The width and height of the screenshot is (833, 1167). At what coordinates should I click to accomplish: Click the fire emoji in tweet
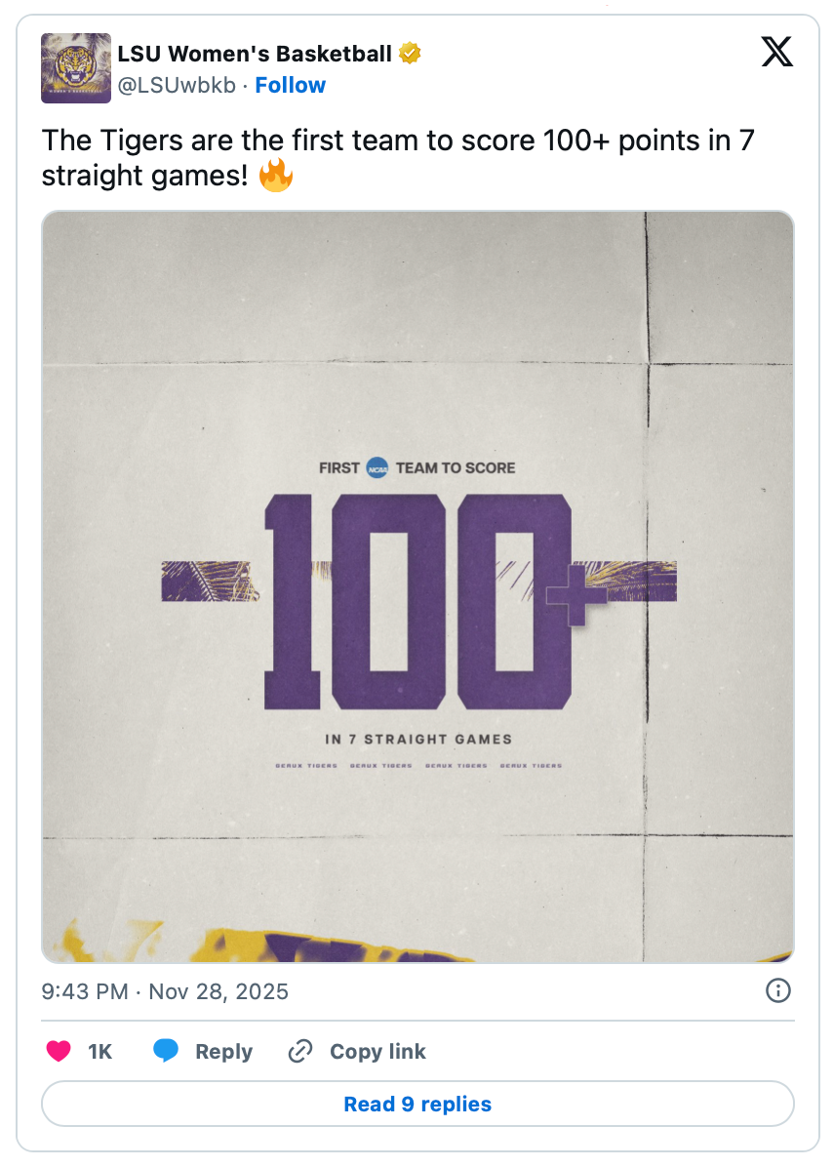click(276, 177)
